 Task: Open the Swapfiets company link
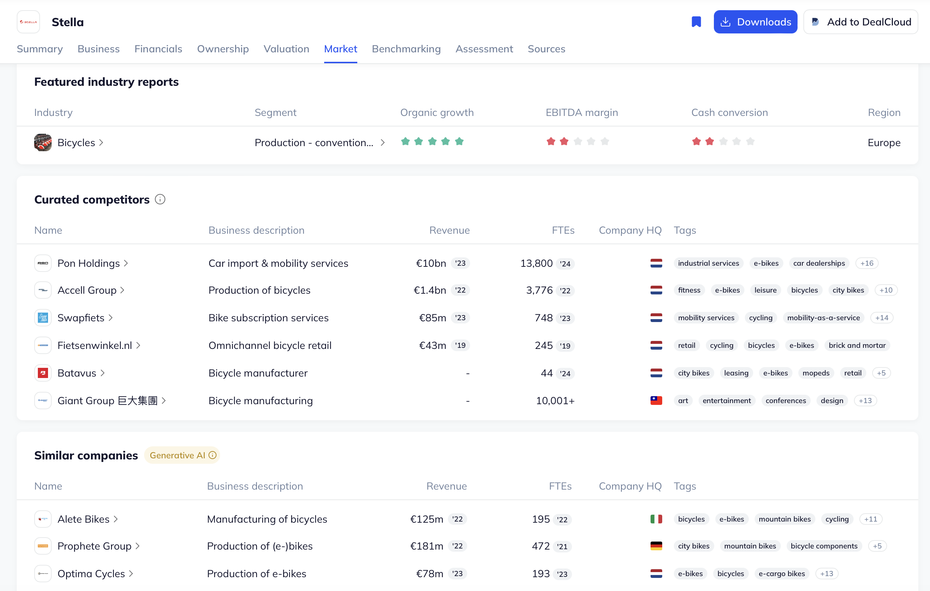pyautogui.click(x=85, y=318)
